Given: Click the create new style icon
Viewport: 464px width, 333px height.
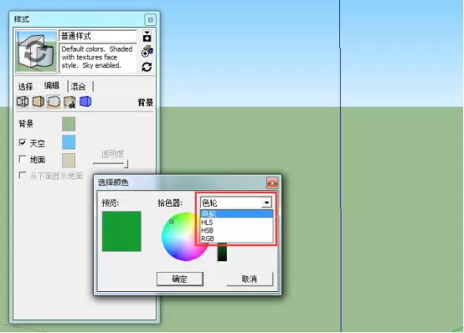Looking at the screenshot, I should click(147, 51).
